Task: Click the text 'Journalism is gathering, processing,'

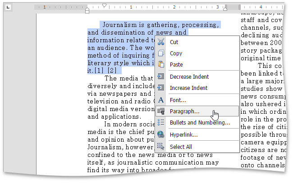Action: (x=160, y=25)
